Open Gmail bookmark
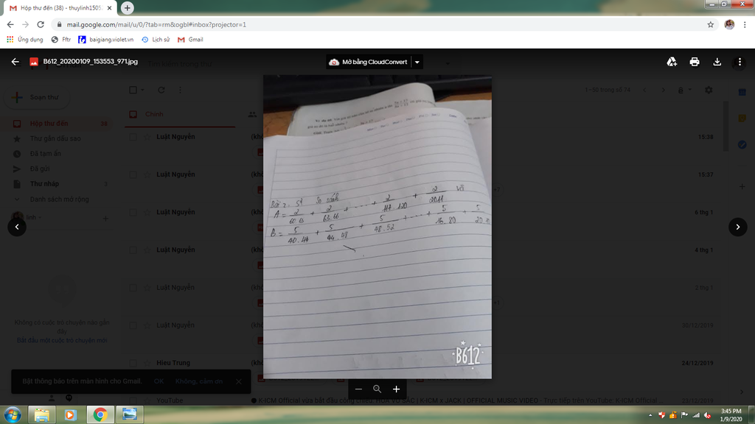 pos(190,40)
